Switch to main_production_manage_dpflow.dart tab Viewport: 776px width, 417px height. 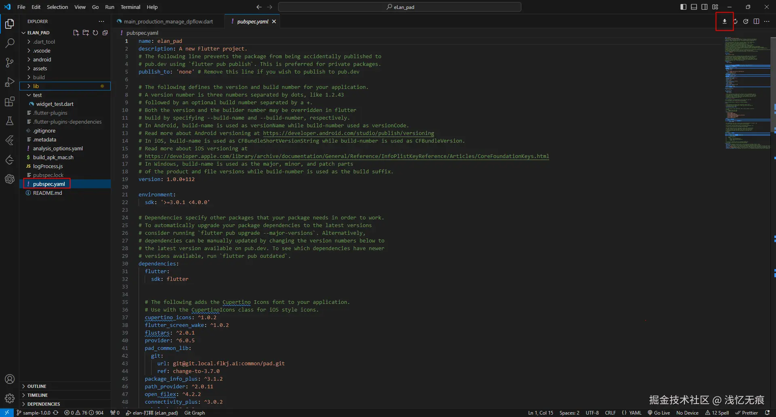pyautogui.click(x=168, y=21)
